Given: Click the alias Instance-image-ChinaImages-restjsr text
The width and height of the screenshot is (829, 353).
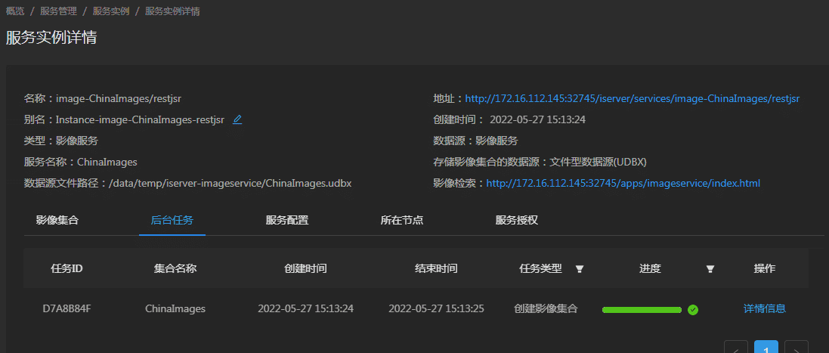Looking at the screenshot, I should (140, 120).
